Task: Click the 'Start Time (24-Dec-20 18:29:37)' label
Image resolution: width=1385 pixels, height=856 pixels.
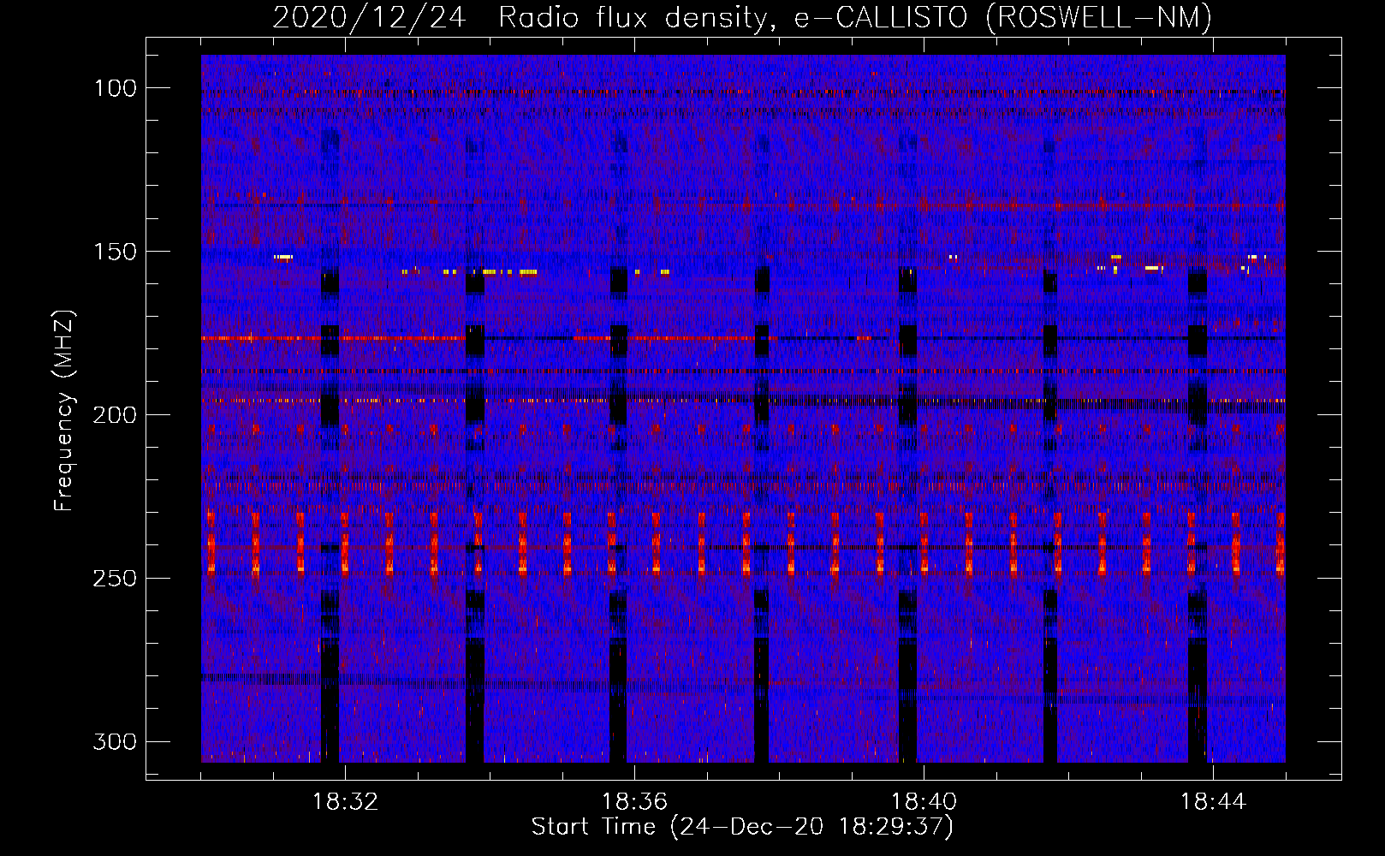Action: point(742,827)
